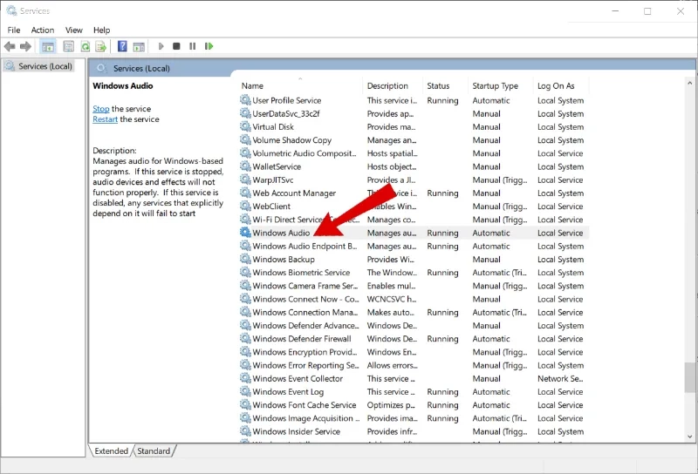Select the Windows Connect Now - Co... row
The width and height of the screenshot is (698, 474).
pyautogui.click(x=414, y=299)
